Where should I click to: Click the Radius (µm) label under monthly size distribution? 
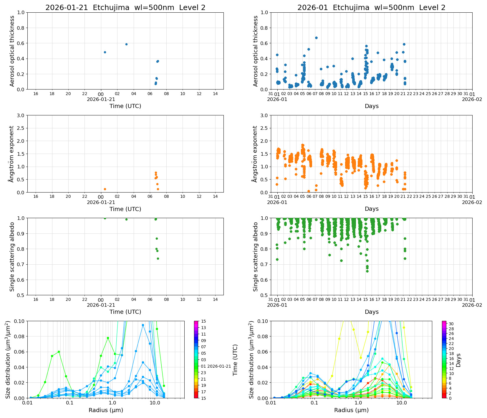click(x=351, y=410)
